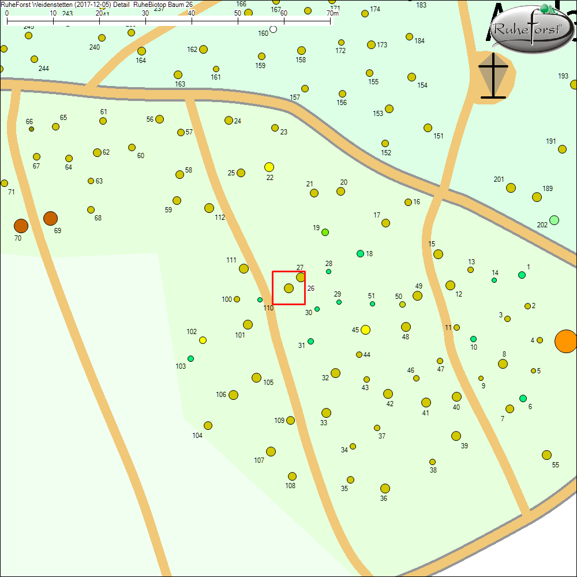
Task: Click bright yellow tree marker 22
Action: pos(269,167)
